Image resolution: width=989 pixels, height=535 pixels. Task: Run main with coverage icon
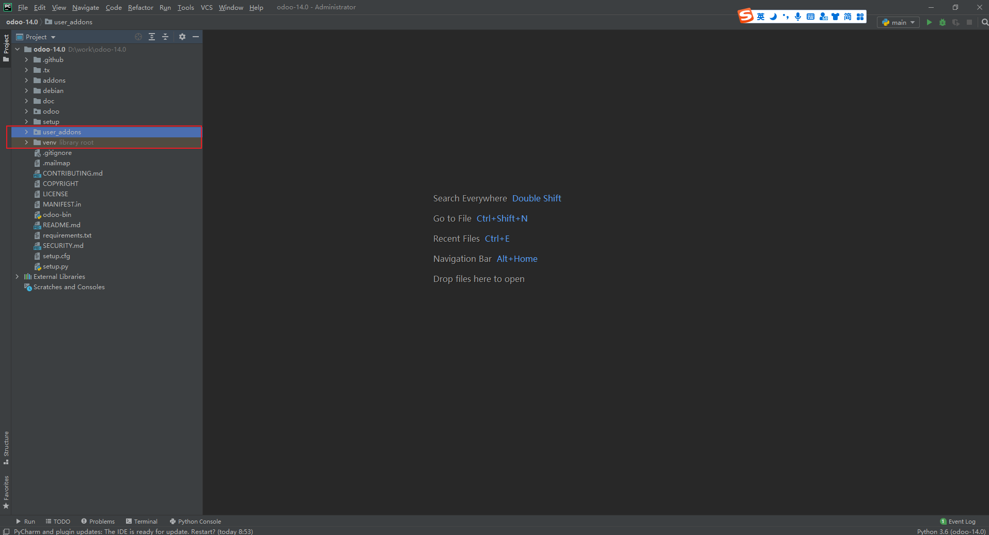click(955, 22)
